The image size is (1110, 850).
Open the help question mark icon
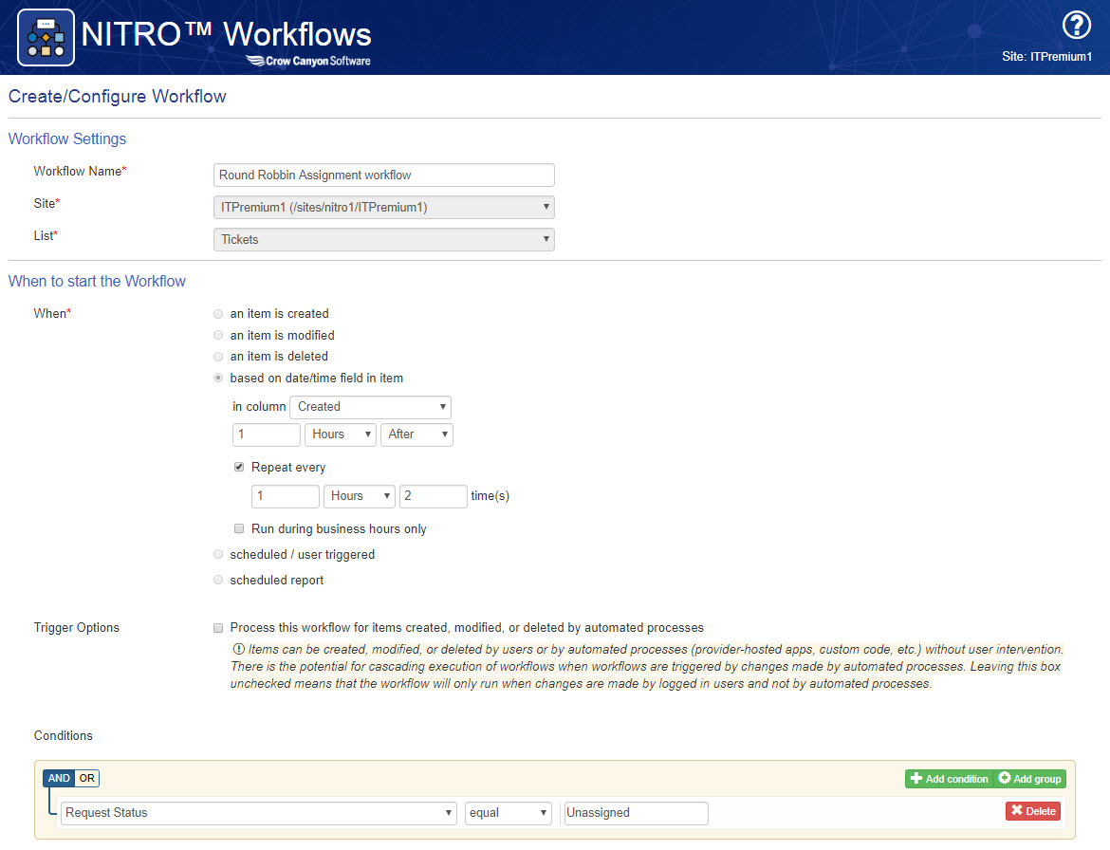(x=1076, y=26)
